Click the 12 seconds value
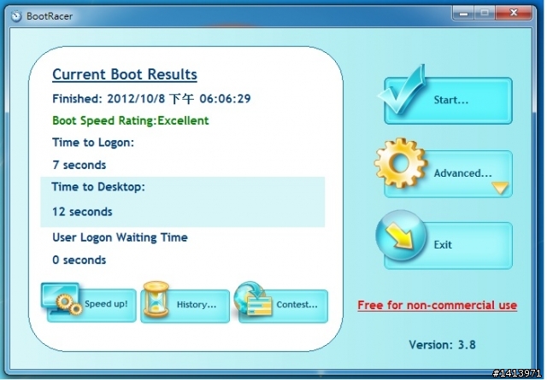 (x=82, y=212)
